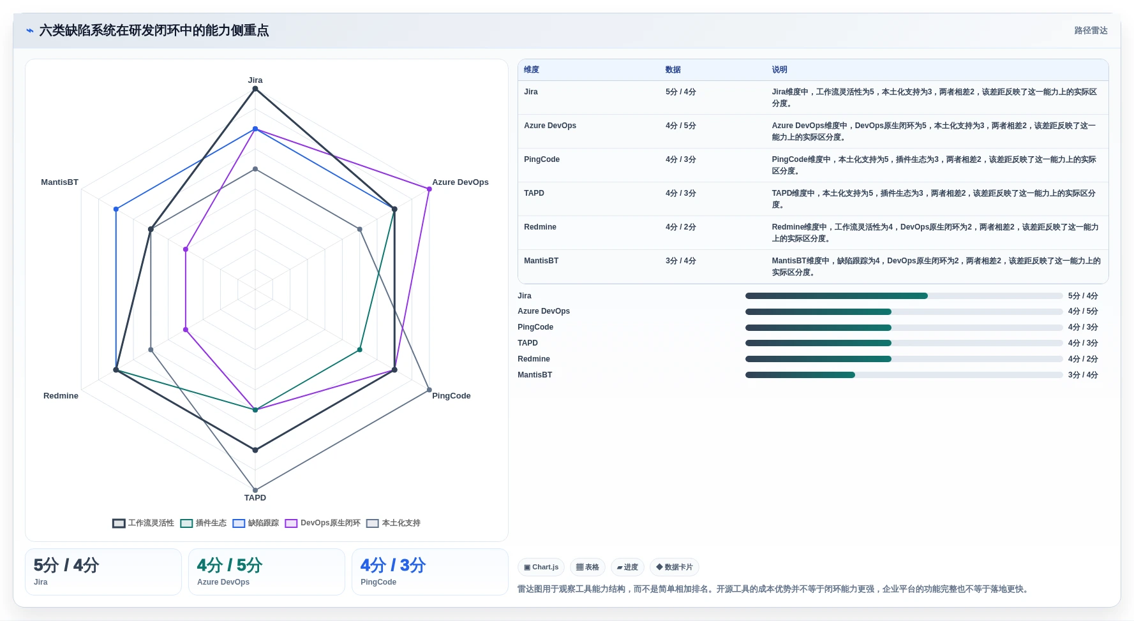Click the 进度 tag chip
1134x621 pixels.
[627, 567]
